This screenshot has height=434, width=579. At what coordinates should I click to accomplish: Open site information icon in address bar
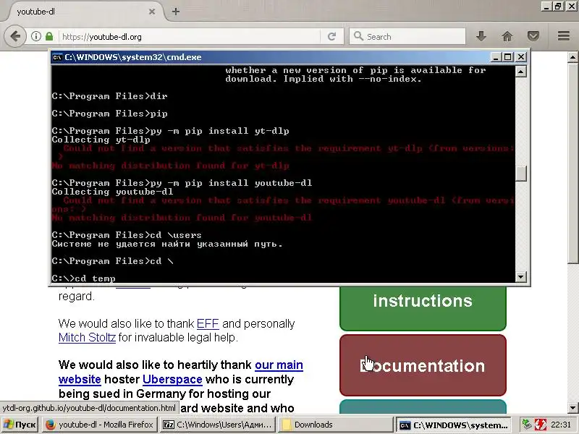[x=35, y=36]
